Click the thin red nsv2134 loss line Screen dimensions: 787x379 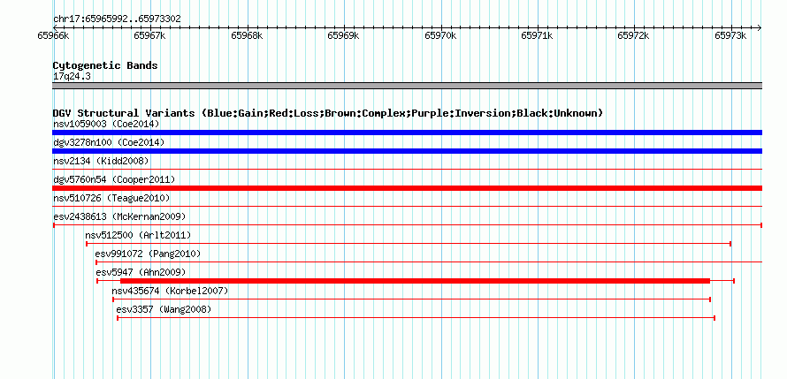click(x=407, y=170)
